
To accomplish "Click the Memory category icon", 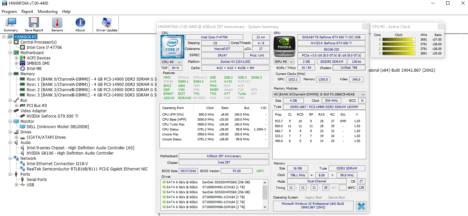I will [x=16, y=74].
